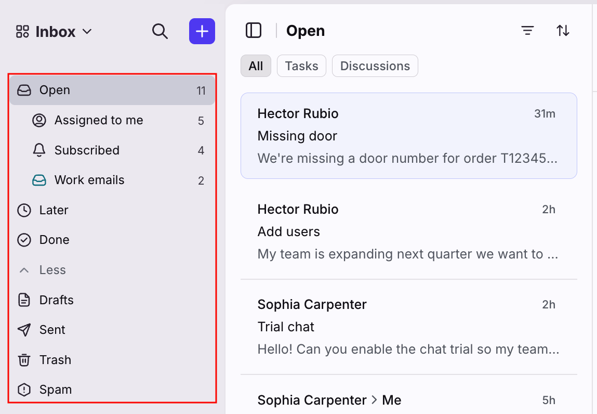Toggle the sidebar panel icon
Screen dimensions: 597x414
tap(254, 31)
